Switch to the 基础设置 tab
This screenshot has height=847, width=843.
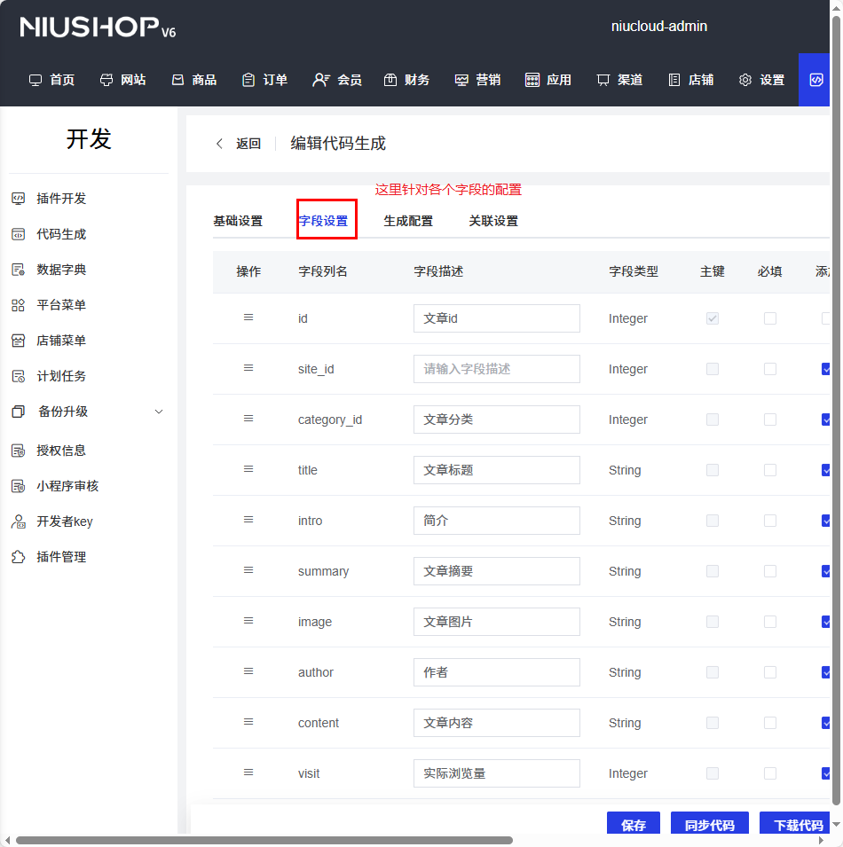(238, 221)
